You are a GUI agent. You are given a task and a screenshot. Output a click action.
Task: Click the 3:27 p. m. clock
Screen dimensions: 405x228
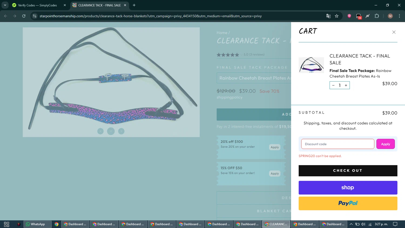pyautogui.click(x=381, y=224)
